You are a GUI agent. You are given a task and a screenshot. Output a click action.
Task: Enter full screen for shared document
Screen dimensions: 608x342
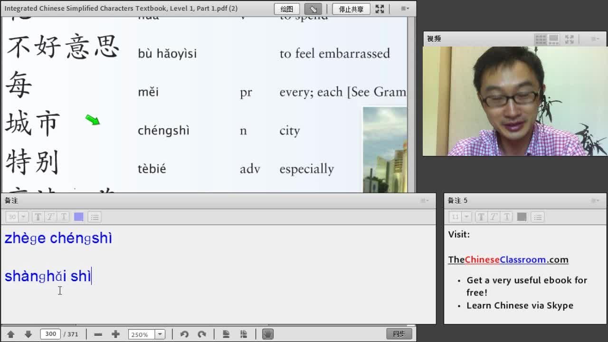(x=380, y=9)
